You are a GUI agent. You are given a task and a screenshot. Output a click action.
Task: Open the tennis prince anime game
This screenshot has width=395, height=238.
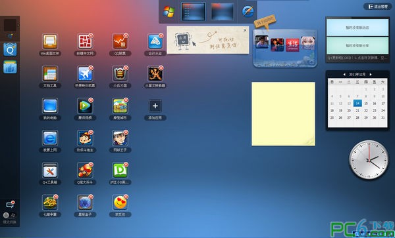(x=120, y=138)
